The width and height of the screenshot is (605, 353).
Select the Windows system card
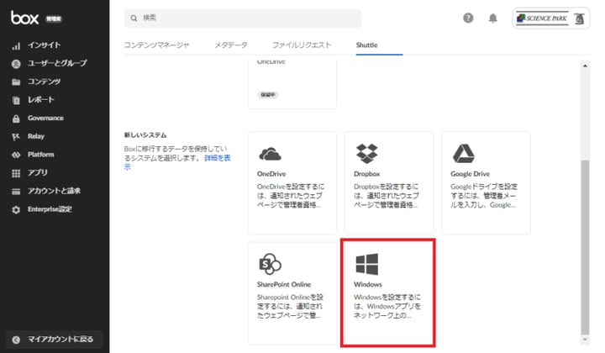[387, 292]
